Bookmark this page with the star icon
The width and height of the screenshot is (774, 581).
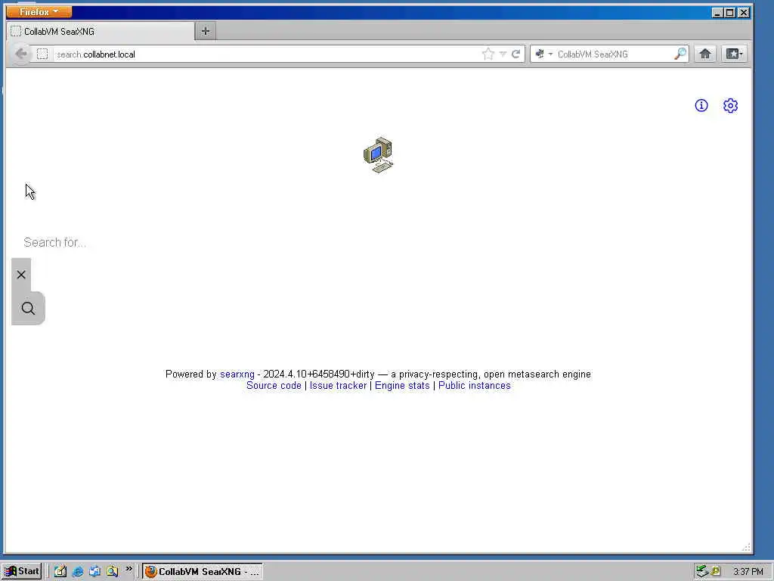click(488, 54)
